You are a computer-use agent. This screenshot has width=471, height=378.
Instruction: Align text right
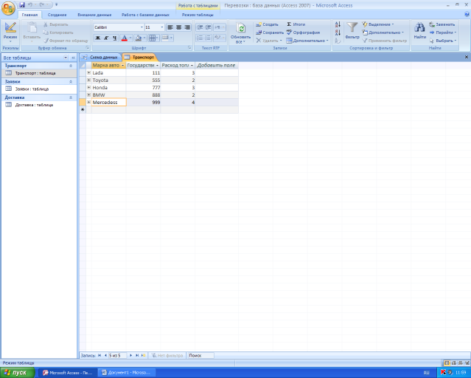[187, 27]
